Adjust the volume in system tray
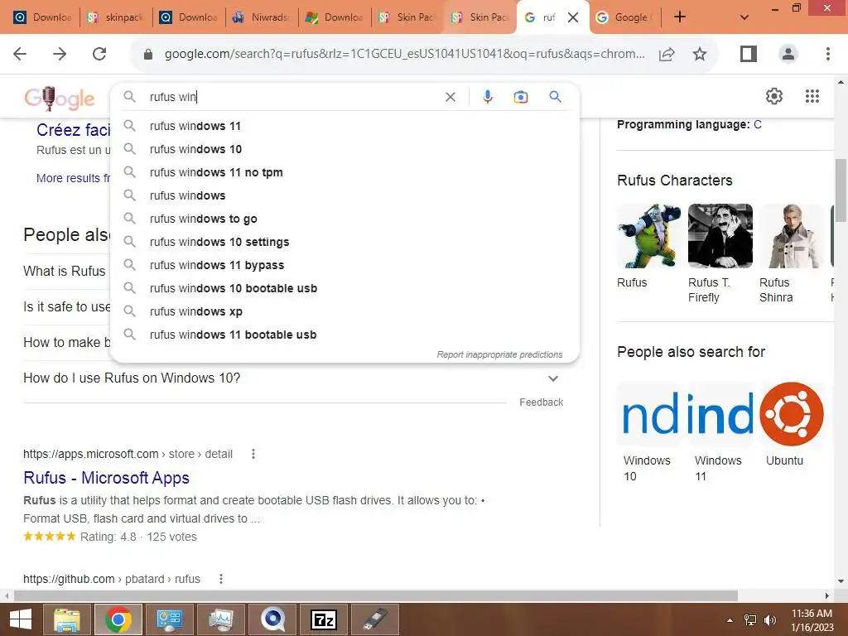The image size is (848, 636). click(769, 620)
